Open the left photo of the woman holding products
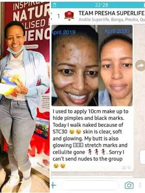 click(25, 97)
